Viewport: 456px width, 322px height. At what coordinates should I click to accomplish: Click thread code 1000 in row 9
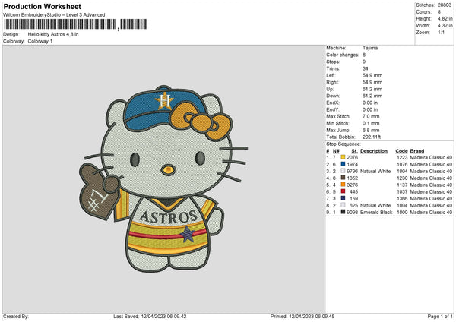click(x=402, y=213)
